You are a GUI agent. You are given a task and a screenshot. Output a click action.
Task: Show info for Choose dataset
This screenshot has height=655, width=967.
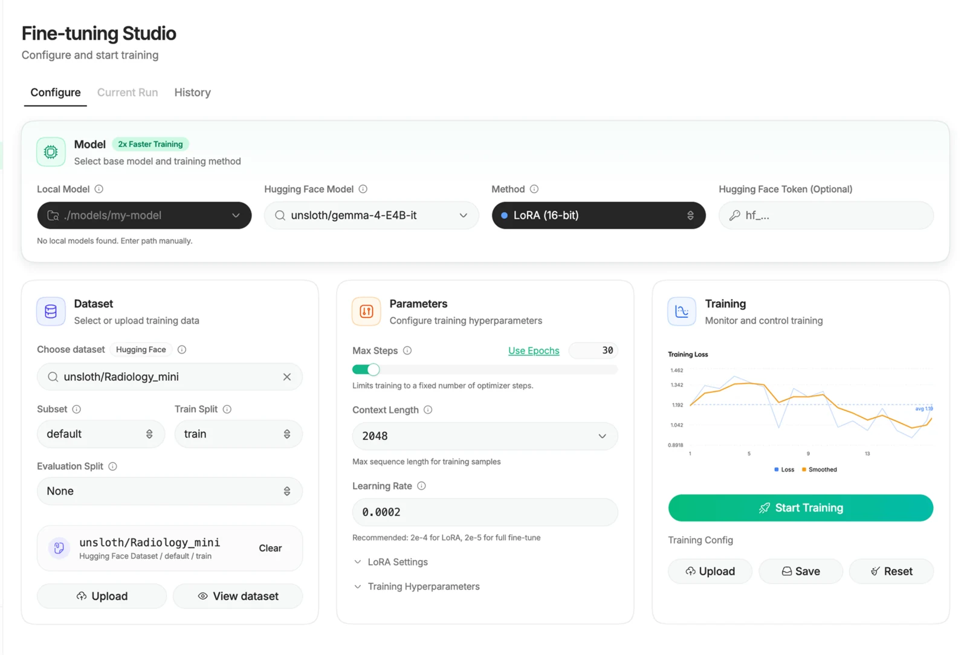(182, 349)
